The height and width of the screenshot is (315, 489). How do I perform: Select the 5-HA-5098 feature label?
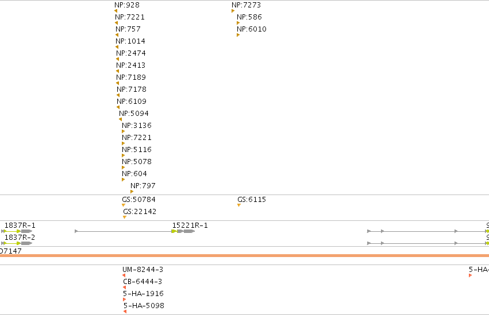144,306
